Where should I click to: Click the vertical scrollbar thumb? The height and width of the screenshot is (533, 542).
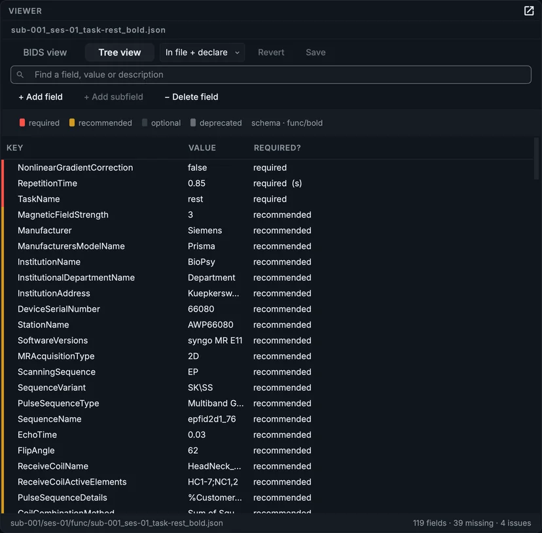pos(536,158)
